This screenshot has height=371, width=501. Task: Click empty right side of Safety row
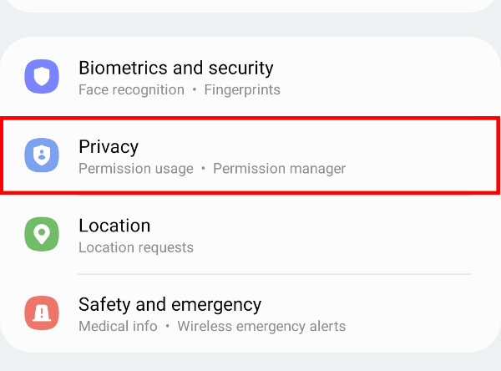tap(417, 313)
